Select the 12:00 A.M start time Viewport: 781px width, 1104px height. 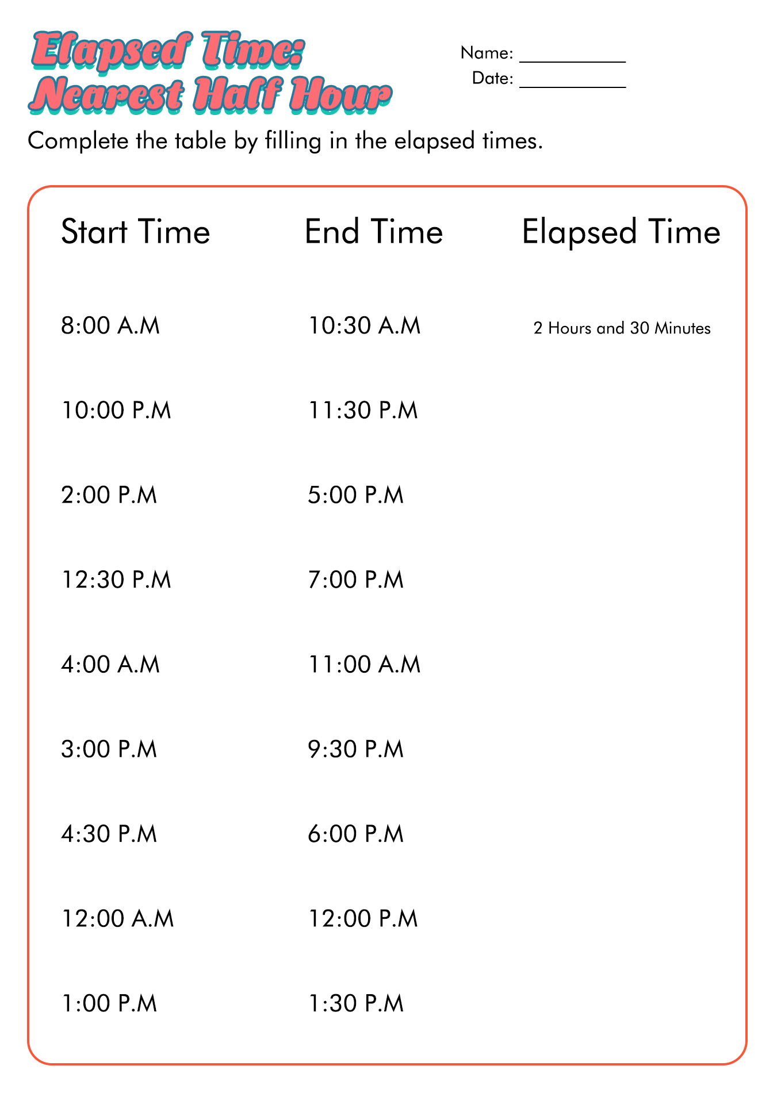(x=117, y=918)
